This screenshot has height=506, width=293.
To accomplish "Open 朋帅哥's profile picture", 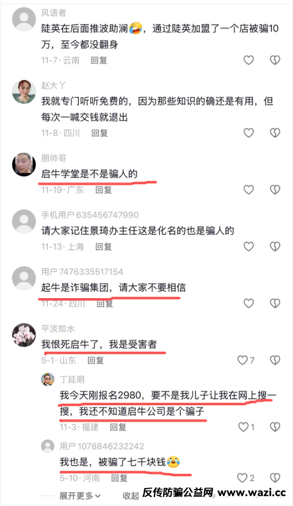I will click(24, 165).
